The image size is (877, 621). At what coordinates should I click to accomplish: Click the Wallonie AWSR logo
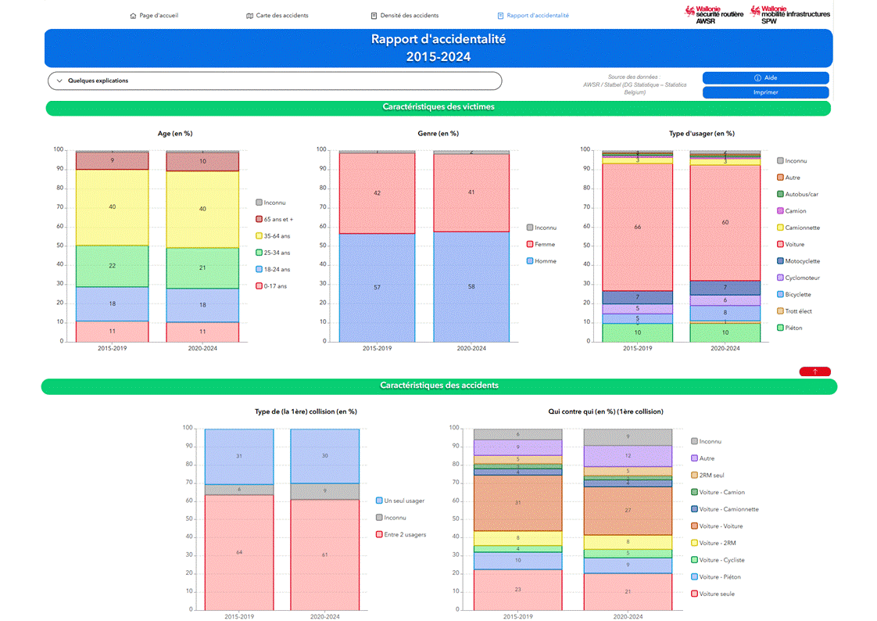pyautogui.click(x=714, y=15)
